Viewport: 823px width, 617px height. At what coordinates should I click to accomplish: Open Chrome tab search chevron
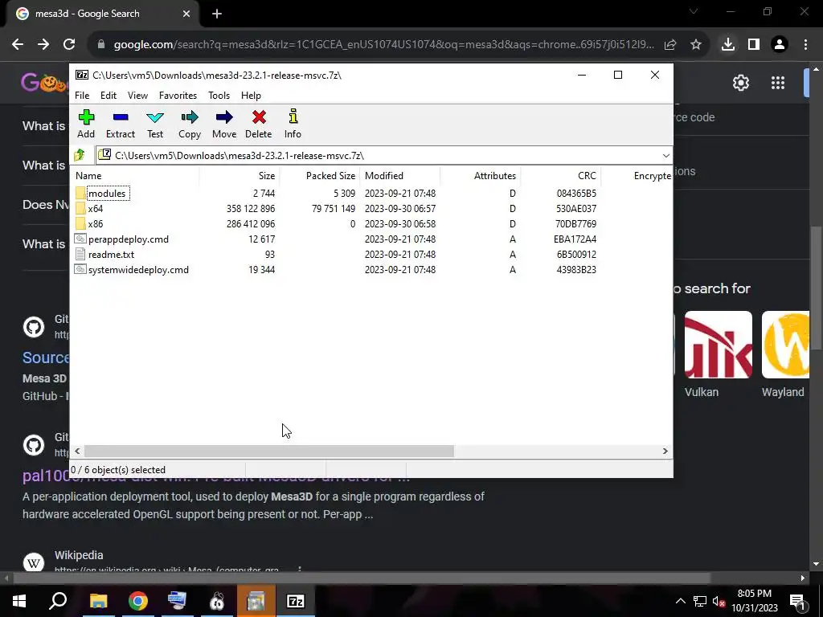coord(694,11)
